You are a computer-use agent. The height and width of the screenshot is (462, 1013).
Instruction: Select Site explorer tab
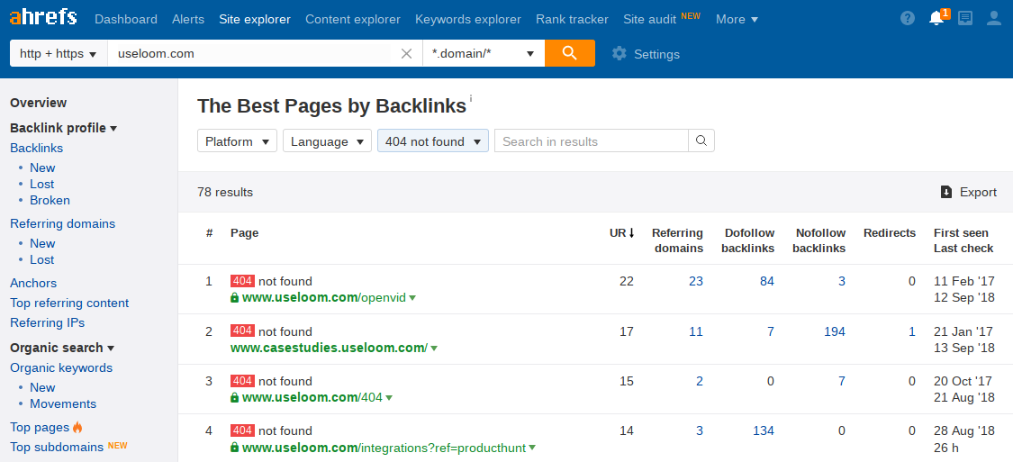click(x=255, y=20)
